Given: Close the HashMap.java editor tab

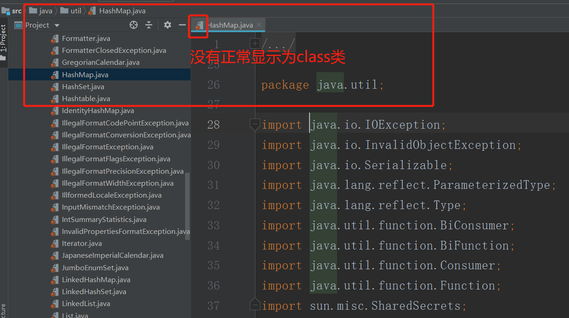Looking at the screenshot, I should pyautogui.click(x=259, y=25).
